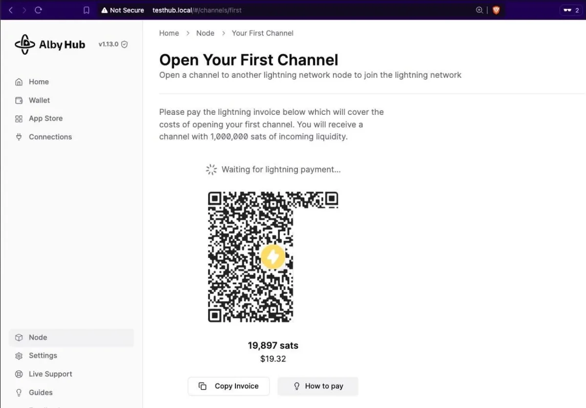586x408 pixels.
Task: Click the lightning invoice QR code
Action: click(273, 257)
